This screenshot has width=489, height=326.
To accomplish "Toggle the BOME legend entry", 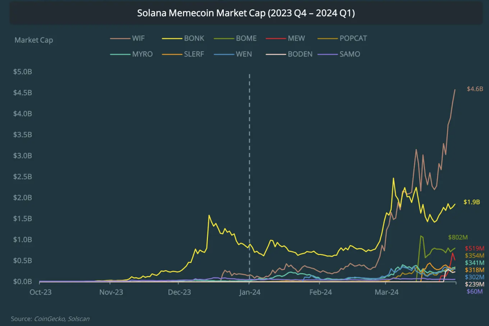I will point(235,39).
